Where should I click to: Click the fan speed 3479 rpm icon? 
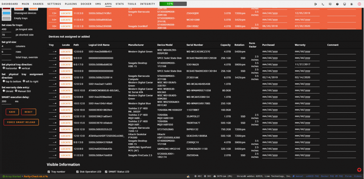pos(214,176)
